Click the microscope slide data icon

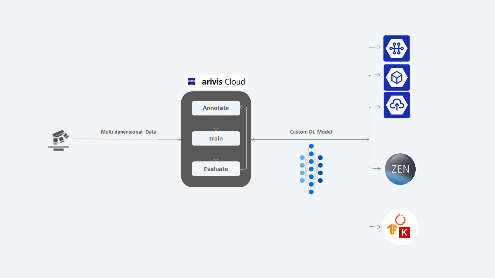[x=59, y=141]
